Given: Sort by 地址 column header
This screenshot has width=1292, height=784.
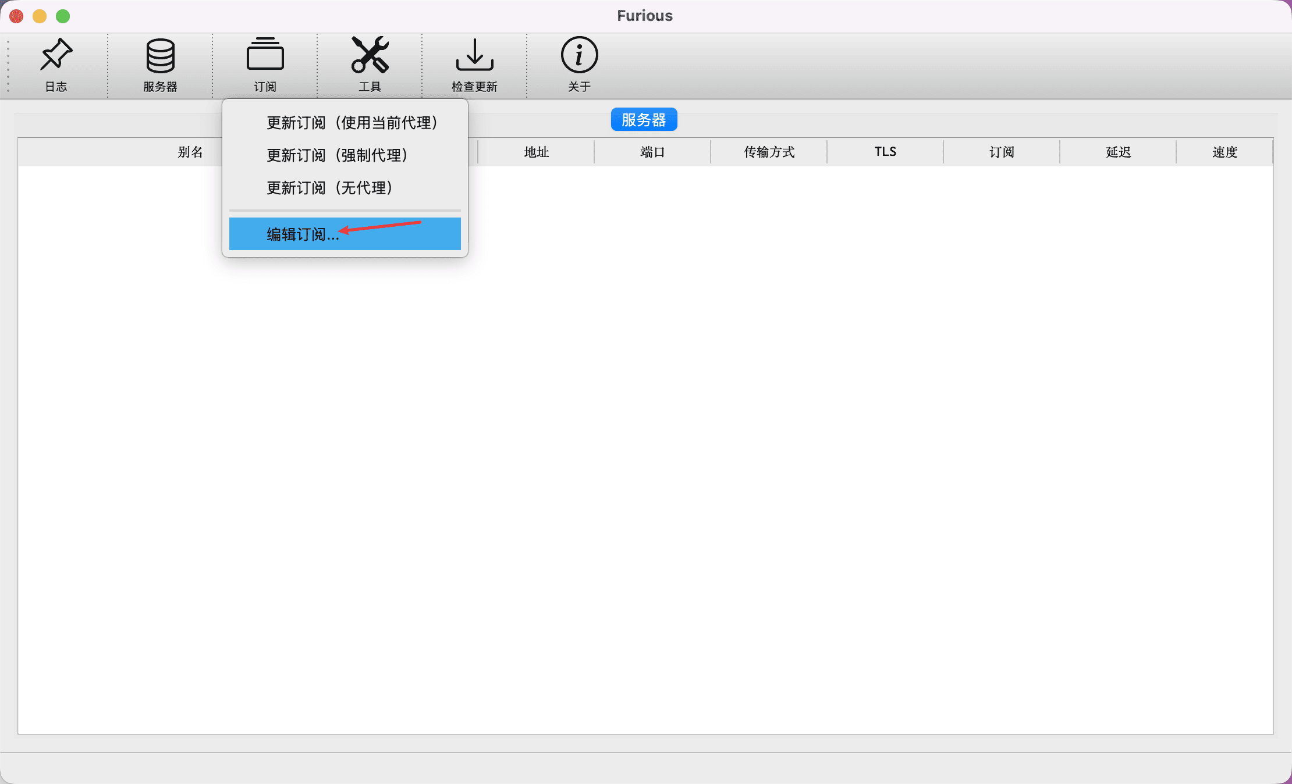Looking at the screenshot, I should point(536,152).
